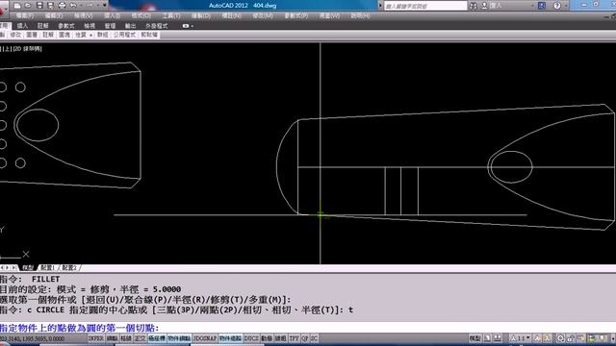Click the Undo arrow icon
Viewport: 616px width, 346px height.
click(x=73, y=6)
